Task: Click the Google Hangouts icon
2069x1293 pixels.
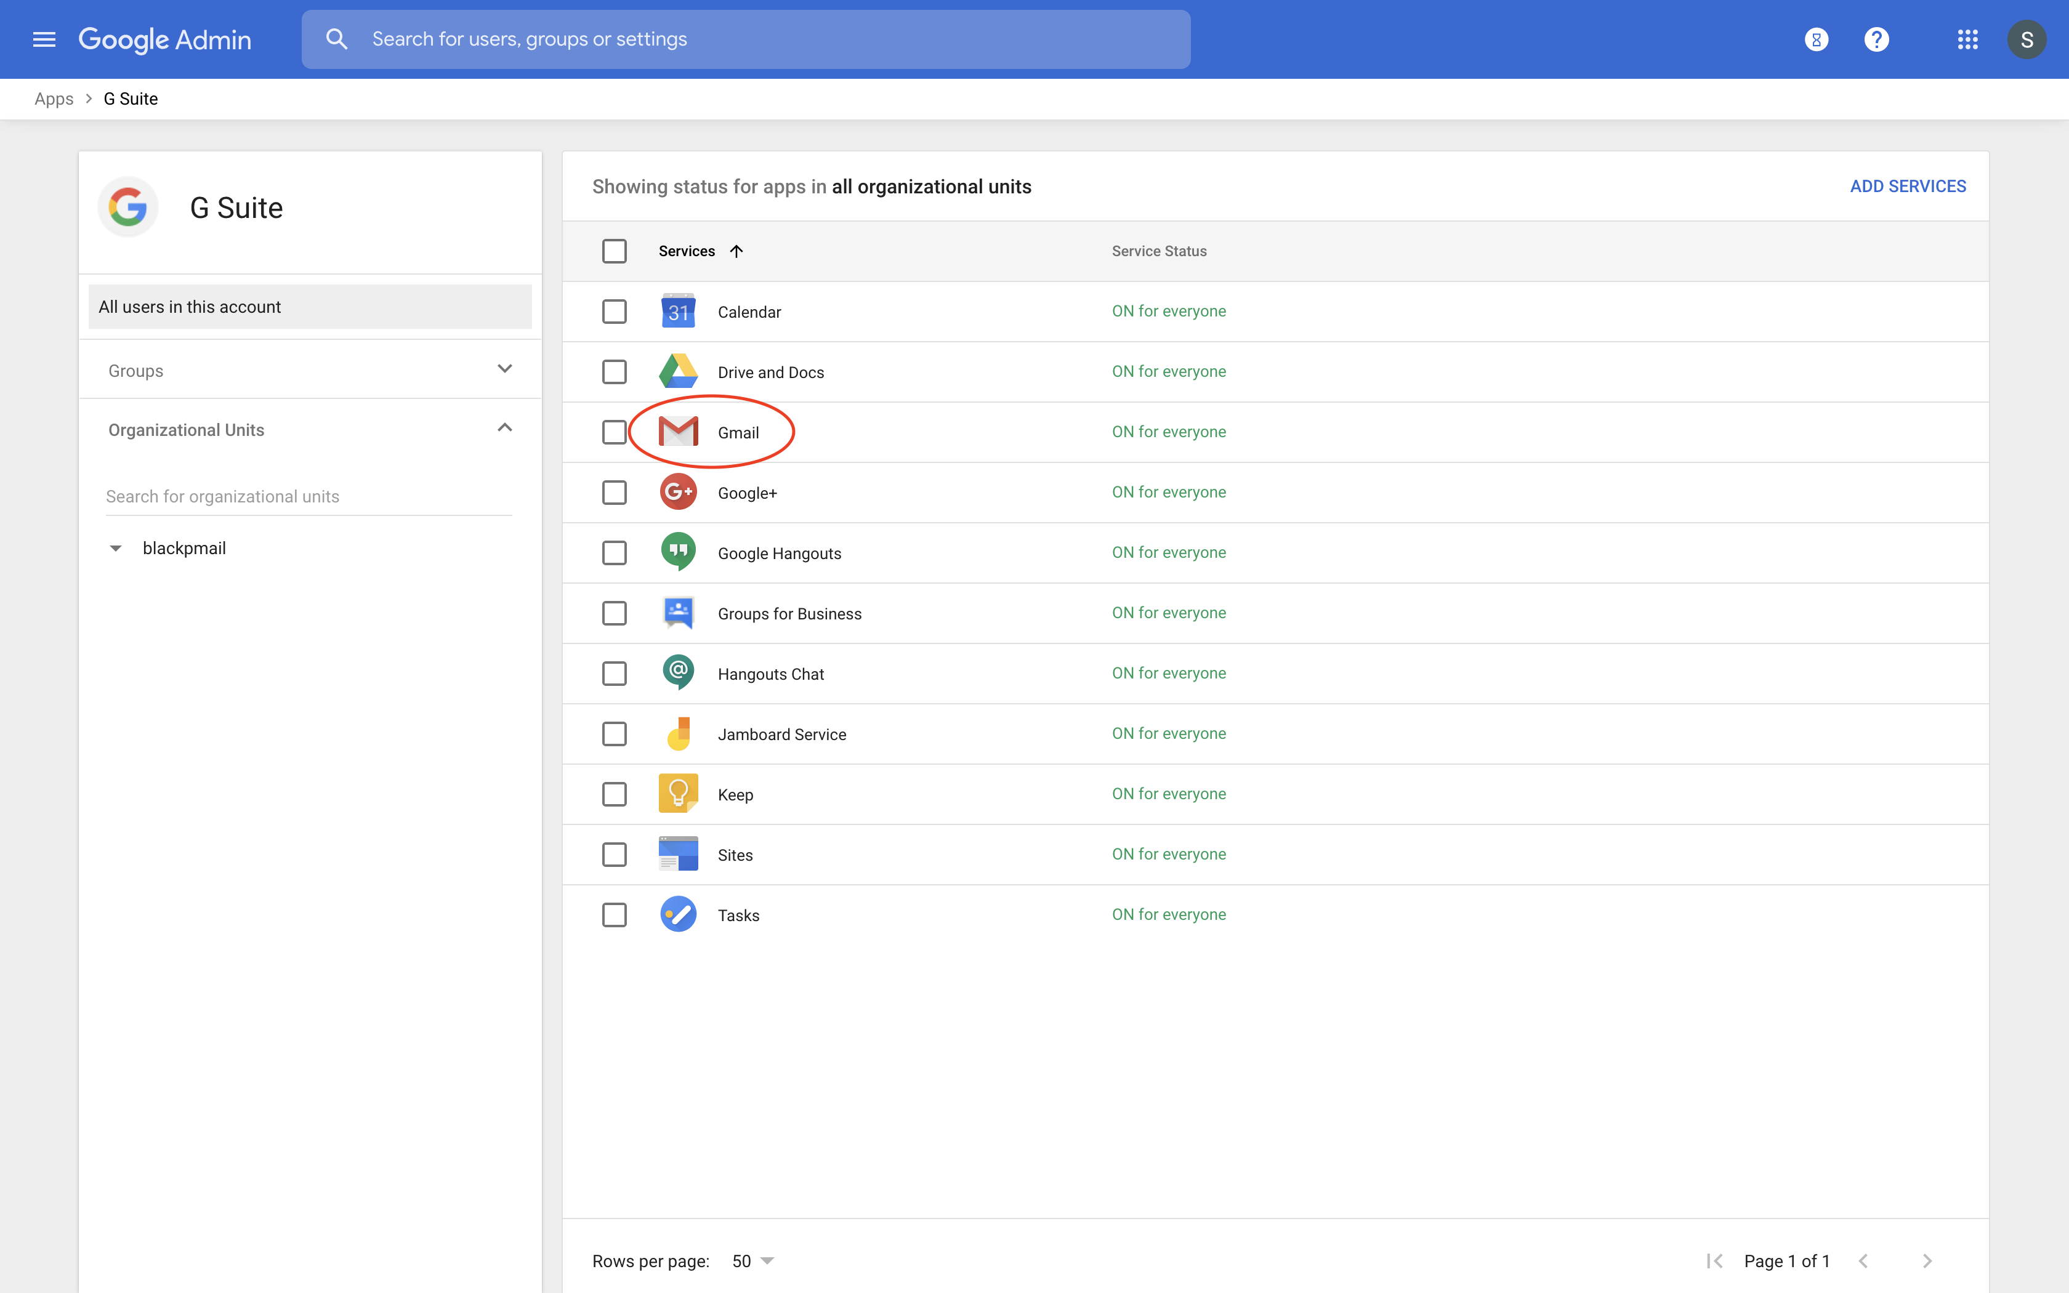Action: tap(678, 552)
